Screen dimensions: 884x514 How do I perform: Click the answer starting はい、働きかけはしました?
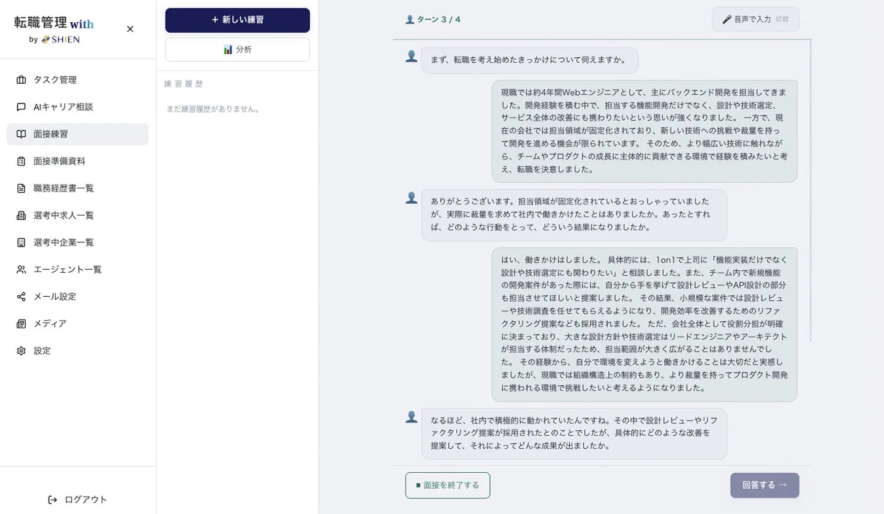(645, 324)
